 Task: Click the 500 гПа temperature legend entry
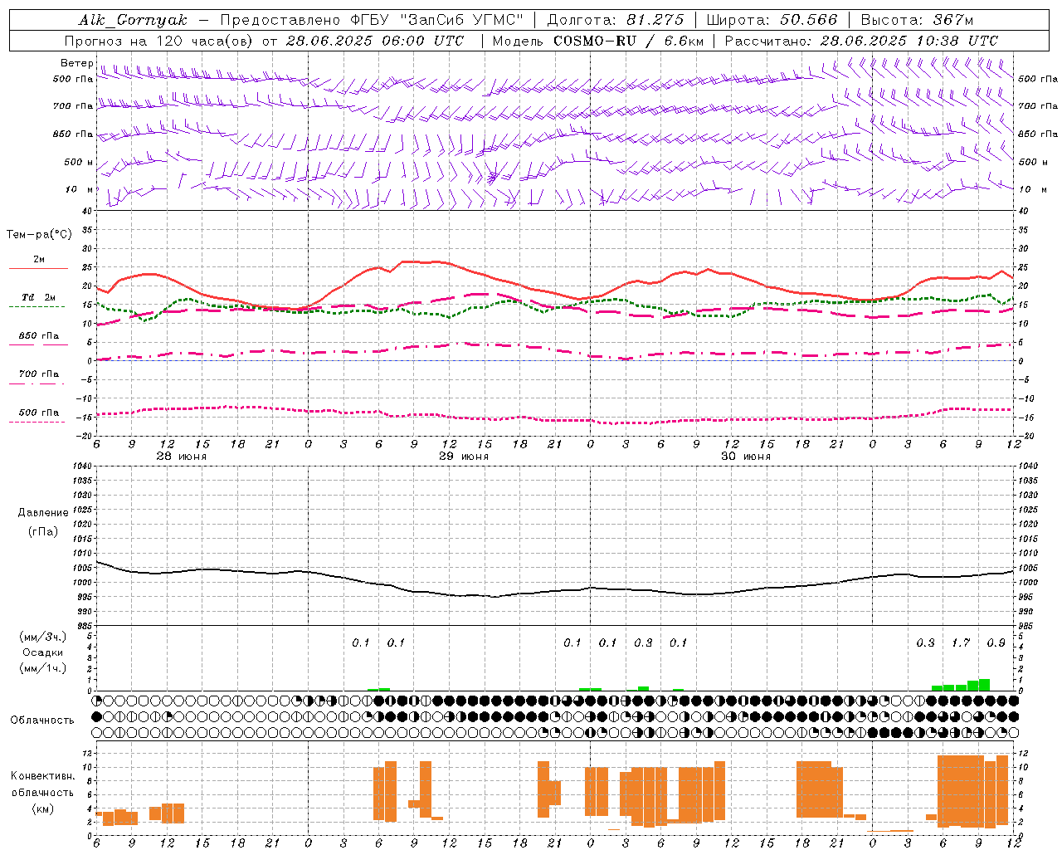tap(39, 413)
